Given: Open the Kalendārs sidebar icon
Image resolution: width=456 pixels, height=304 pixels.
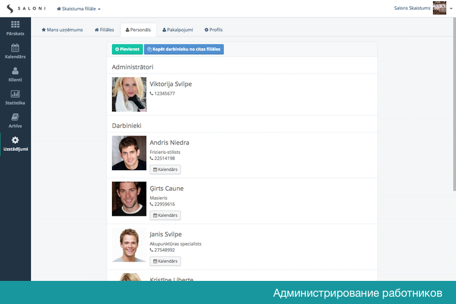Looking at the screenshot, I should [15, 47].
